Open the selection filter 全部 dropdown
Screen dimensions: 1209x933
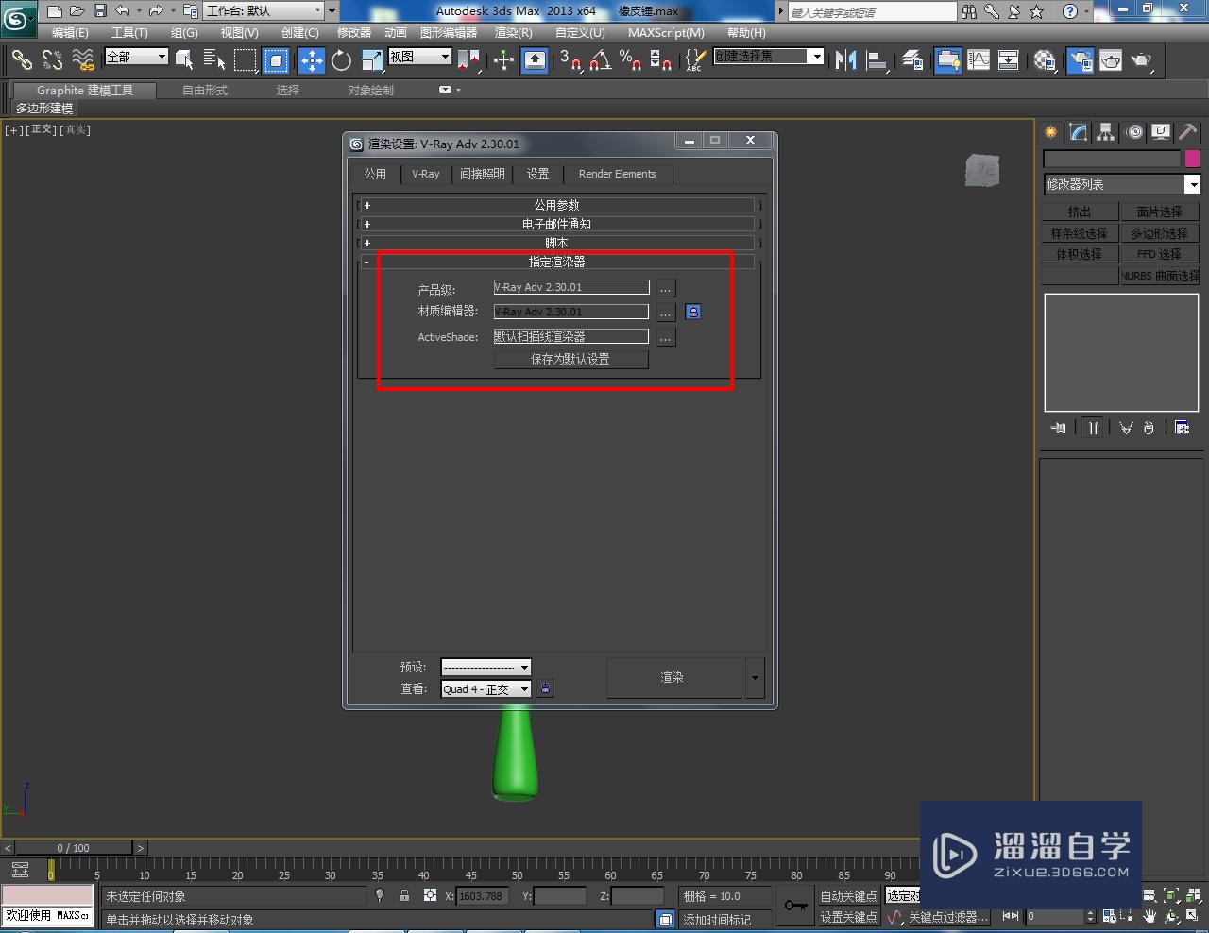pyautogui.click(x=136, y=57)
